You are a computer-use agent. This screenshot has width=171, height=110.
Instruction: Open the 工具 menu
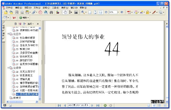click(x=55, y=8)
